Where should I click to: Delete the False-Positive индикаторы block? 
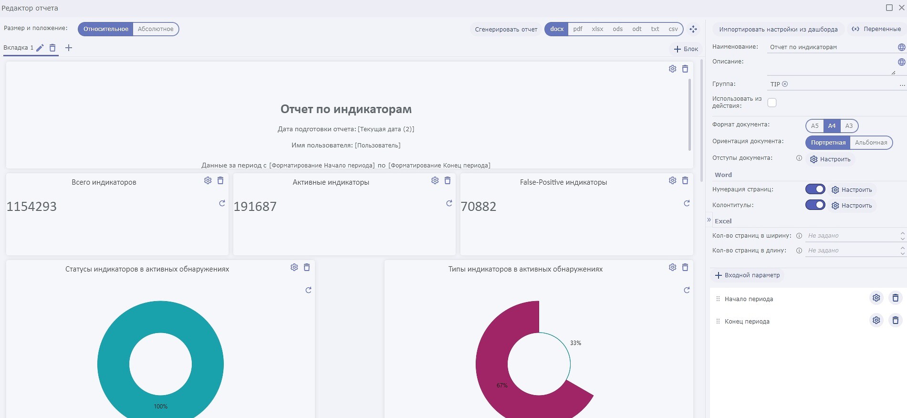coord(685,180)
